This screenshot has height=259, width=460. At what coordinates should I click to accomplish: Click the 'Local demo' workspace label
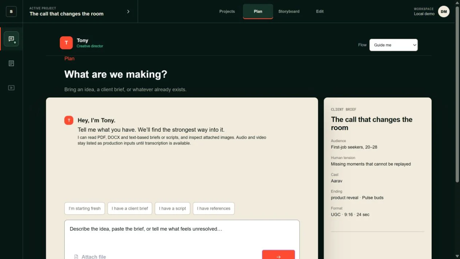click(x=424, y=14)
